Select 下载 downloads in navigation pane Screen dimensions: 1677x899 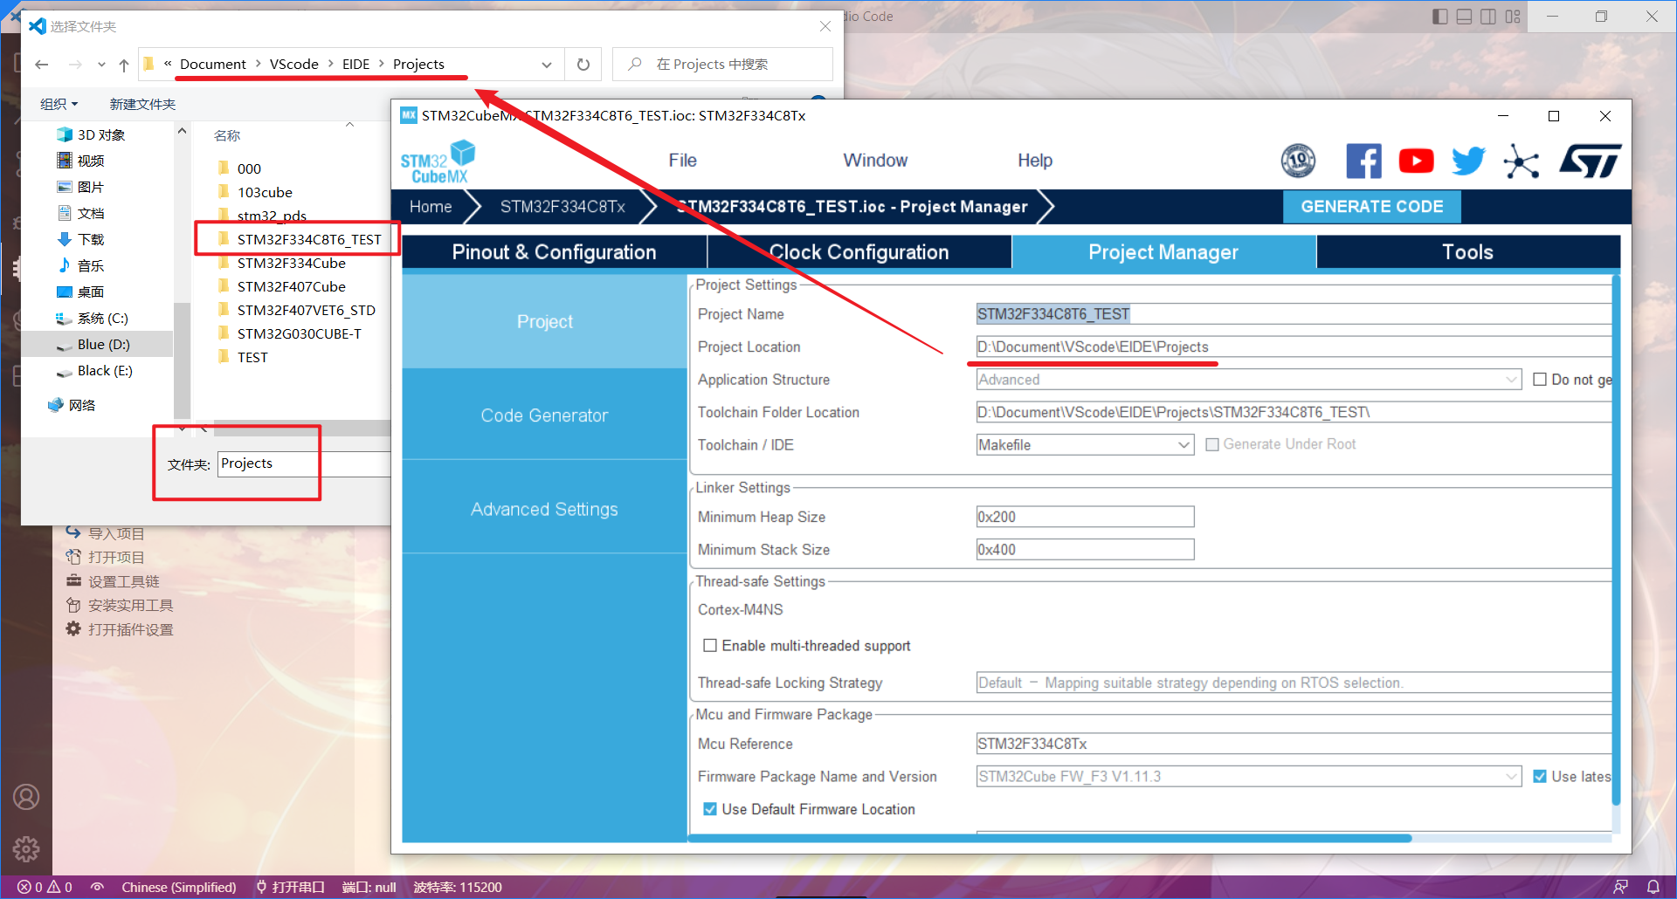point(90,240)
